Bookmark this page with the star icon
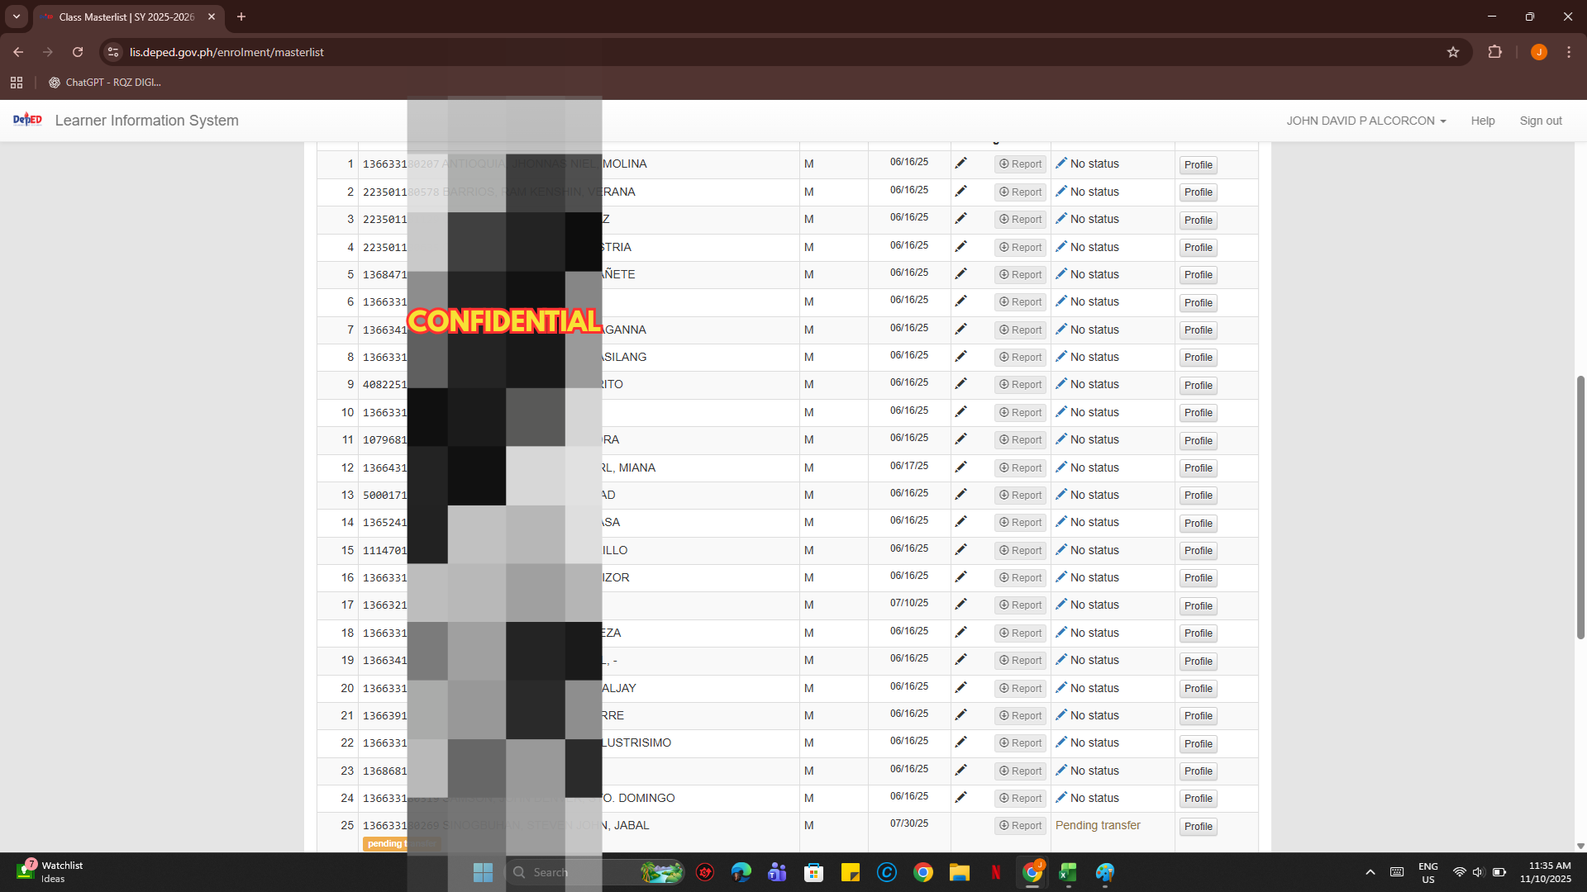This screenshot has width=1587, height=892. point(1453,52)
